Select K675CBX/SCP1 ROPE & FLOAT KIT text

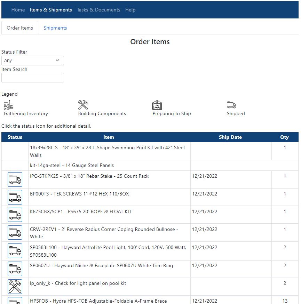(81, 211)
